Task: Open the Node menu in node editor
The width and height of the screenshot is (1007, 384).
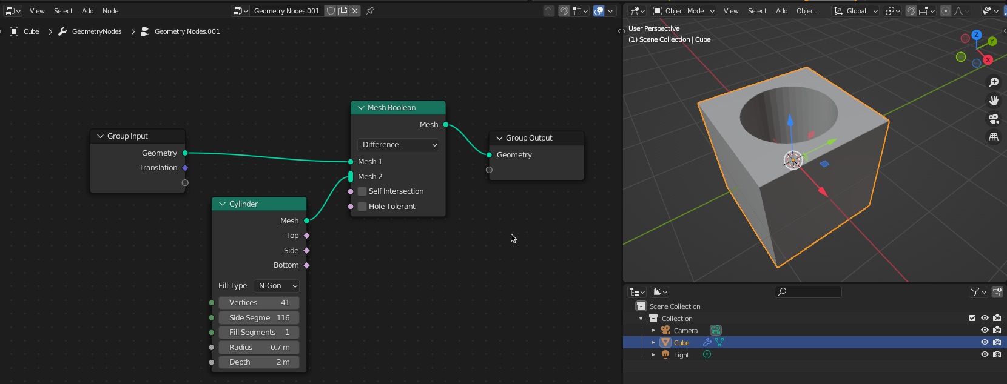Action: coord(110,11)
